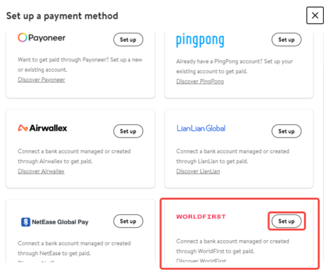Open the Discover PingPong link
The image size is (324, 271).
pos(200,81)
